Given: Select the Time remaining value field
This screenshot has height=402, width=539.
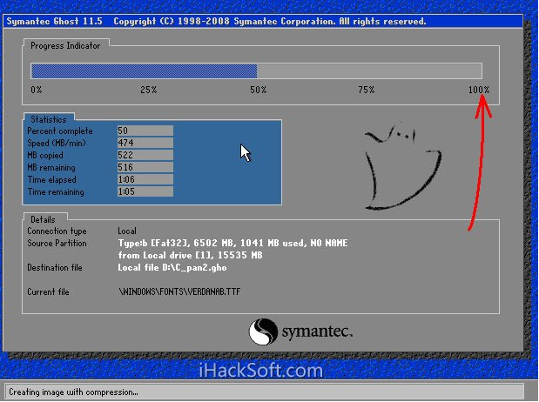Looking at the screenshot, I should pyautogui.click(x=145, y=191).
